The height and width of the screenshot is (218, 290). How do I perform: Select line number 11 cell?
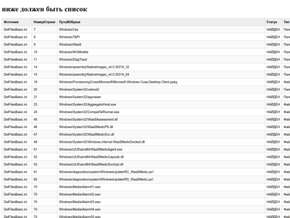(x=45, y=60)
